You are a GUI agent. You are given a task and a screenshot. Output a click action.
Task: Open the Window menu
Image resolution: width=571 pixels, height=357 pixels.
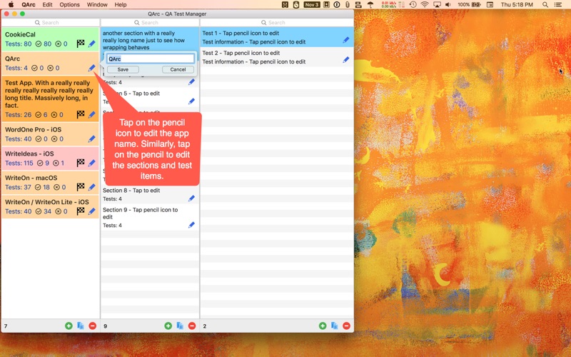point(97,5)
